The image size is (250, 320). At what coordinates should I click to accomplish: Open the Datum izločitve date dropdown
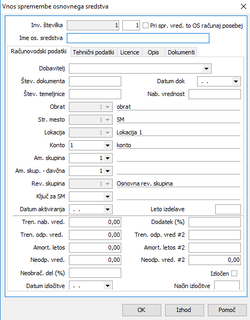click(107, 286)
